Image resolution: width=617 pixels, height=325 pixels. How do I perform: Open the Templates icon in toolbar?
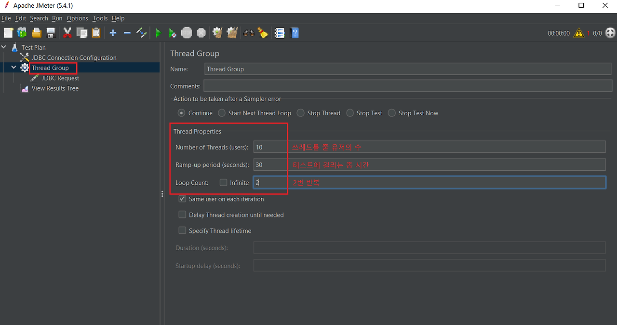coord(22,33)
